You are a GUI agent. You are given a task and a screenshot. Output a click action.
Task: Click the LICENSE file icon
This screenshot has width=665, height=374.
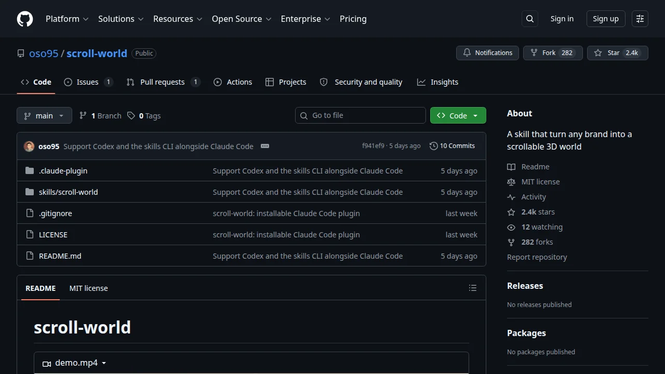30,234
